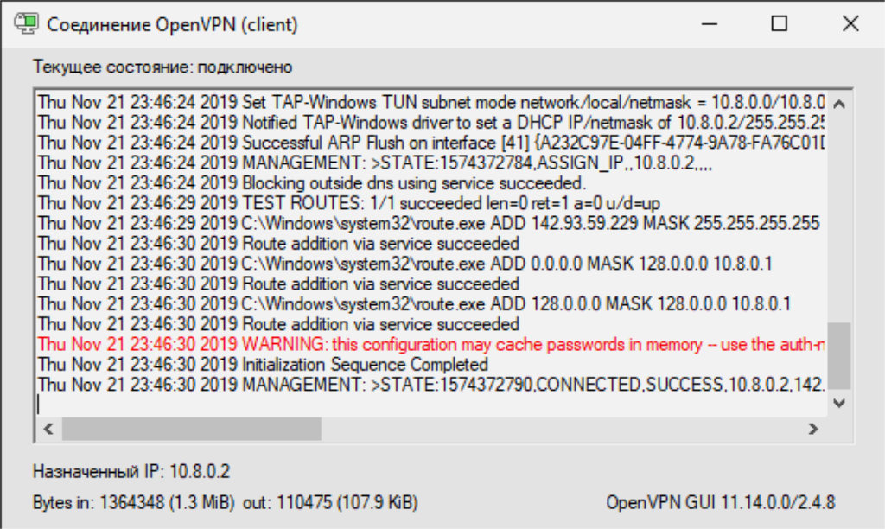Click the OpenVPN app icon in title bar
Image resolution: width=885 pixels, height=529 pixels.
tap(26, 24)
